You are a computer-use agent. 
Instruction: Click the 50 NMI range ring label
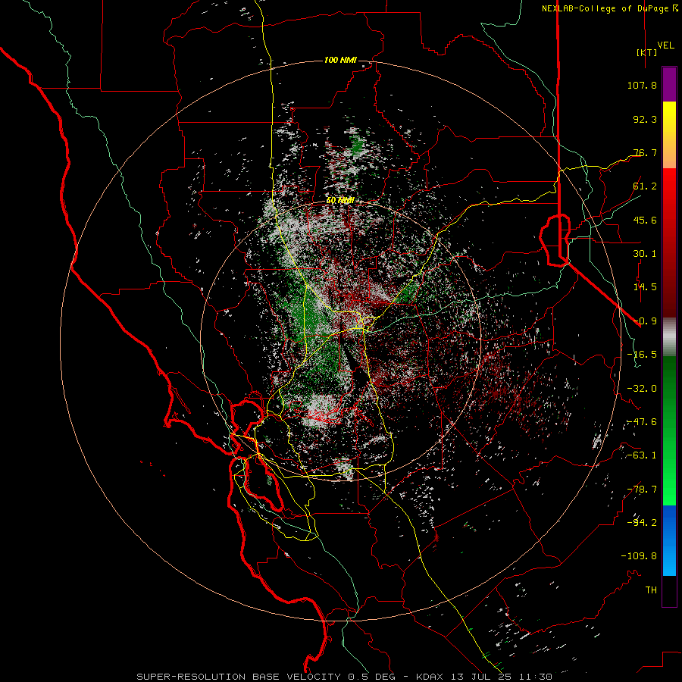click(x=340, y=201)
